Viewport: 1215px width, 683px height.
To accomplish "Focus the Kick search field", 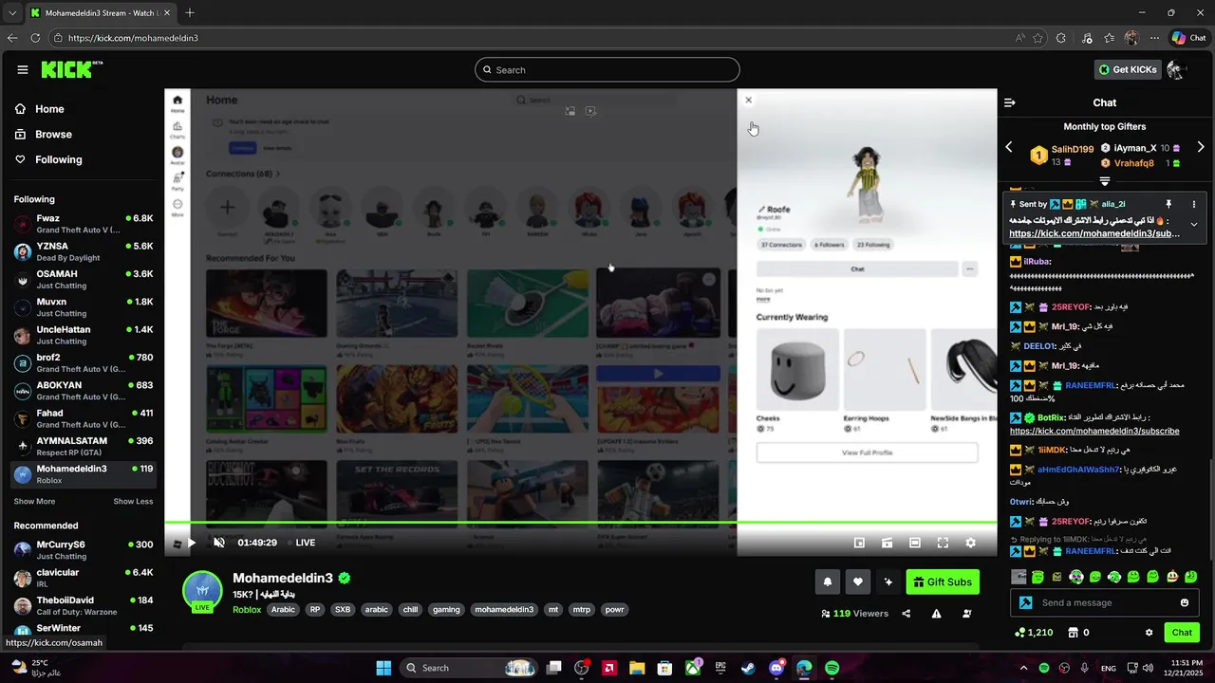I will (x=607, y=69).
